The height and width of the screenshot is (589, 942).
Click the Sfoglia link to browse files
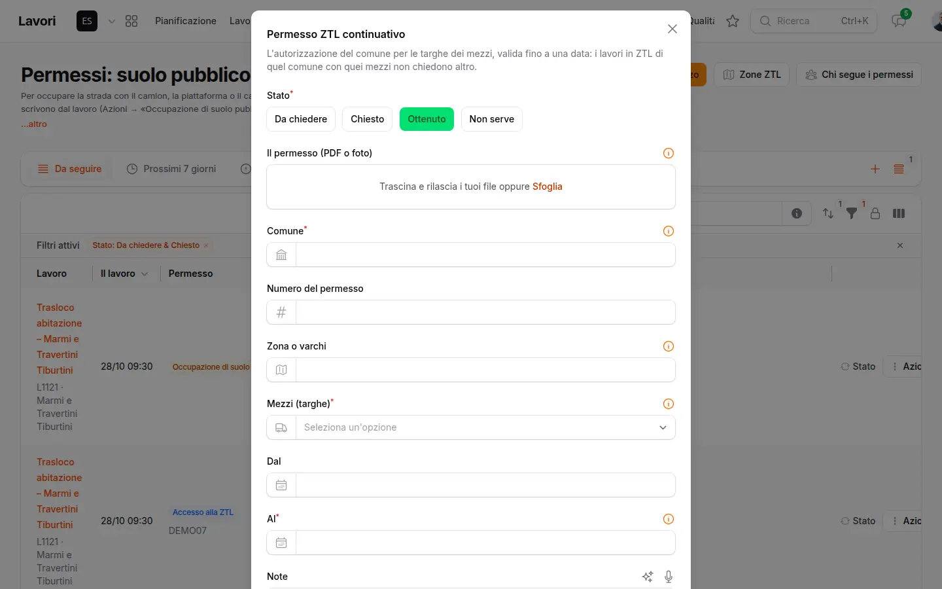548,187
